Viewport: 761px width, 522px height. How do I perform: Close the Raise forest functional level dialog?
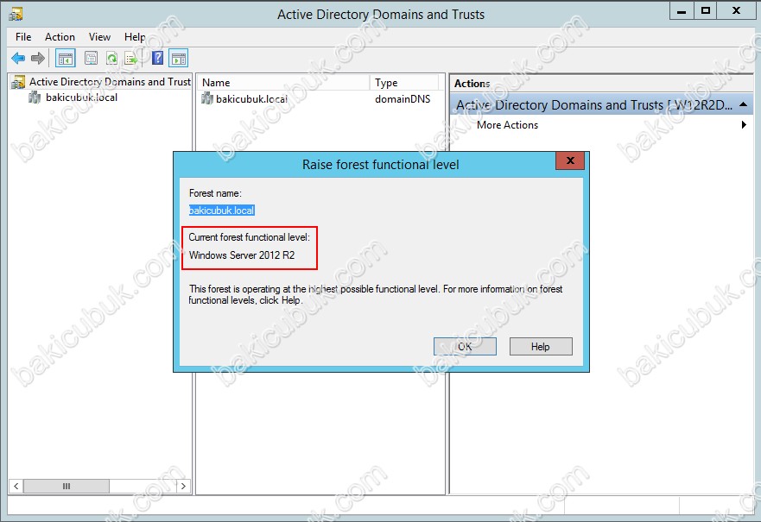pyautogui.click(x=570, y=160)
